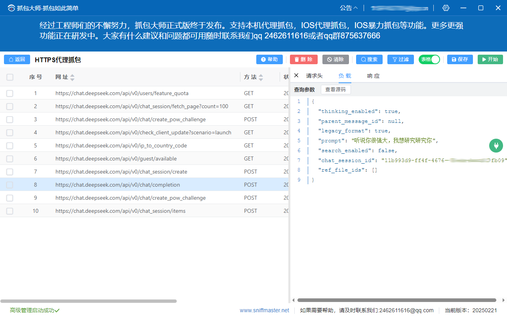This screenshot has width=507, height=317.
Task: Open the www.sniffmaster.net link
Action: pyautogui.click(x=264, y=310)
